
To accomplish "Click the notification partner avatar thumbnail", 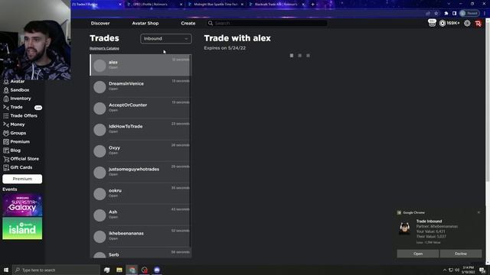I will pyautogui.click(x=405, y=228).
